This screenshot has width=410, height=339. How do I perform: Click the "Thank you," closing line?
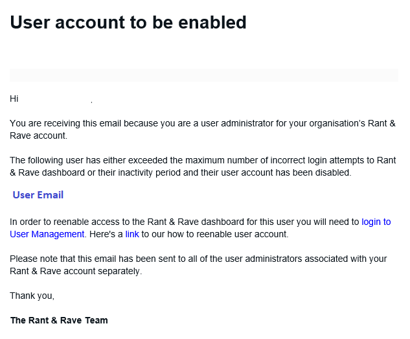click(x=32, y=296)
